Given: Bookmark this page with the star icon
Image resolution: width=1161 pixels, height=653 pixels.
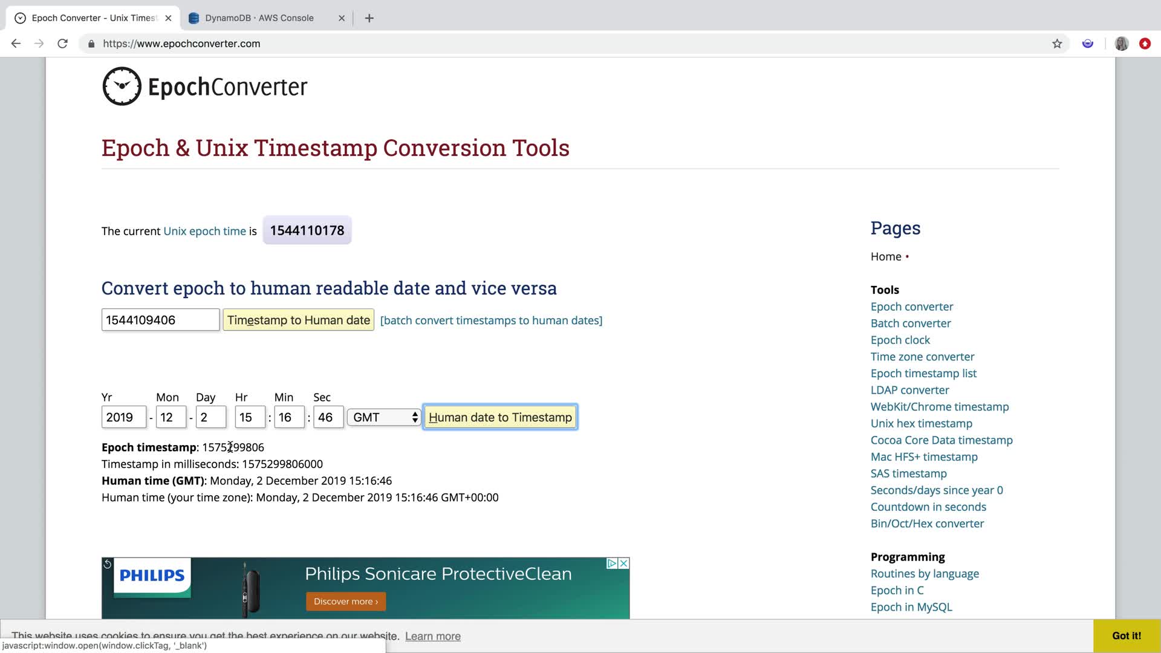Looking at the screenshot, I should (x=1056, y=44).
